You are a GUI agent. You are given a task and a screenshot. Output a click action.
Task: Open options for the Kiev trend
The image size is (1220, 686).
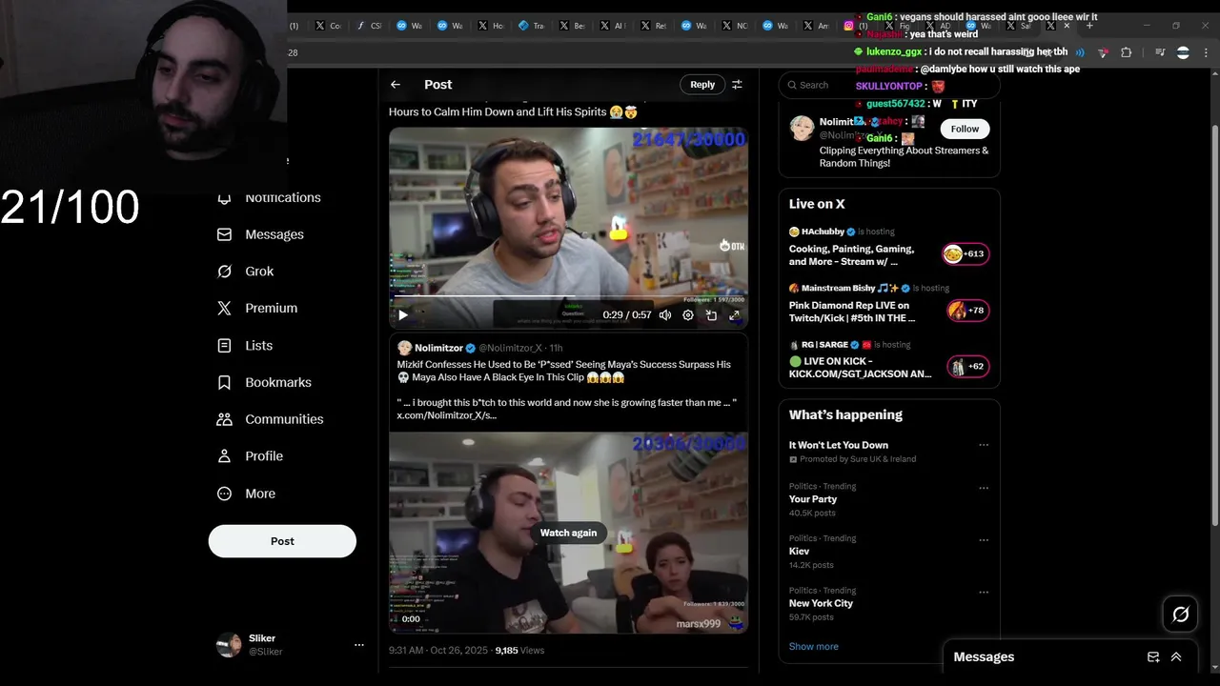984,540
